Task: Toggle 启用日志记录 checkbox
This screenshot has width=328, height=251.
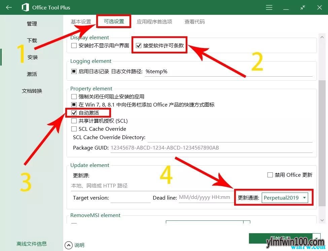Action: click(74, 71)
